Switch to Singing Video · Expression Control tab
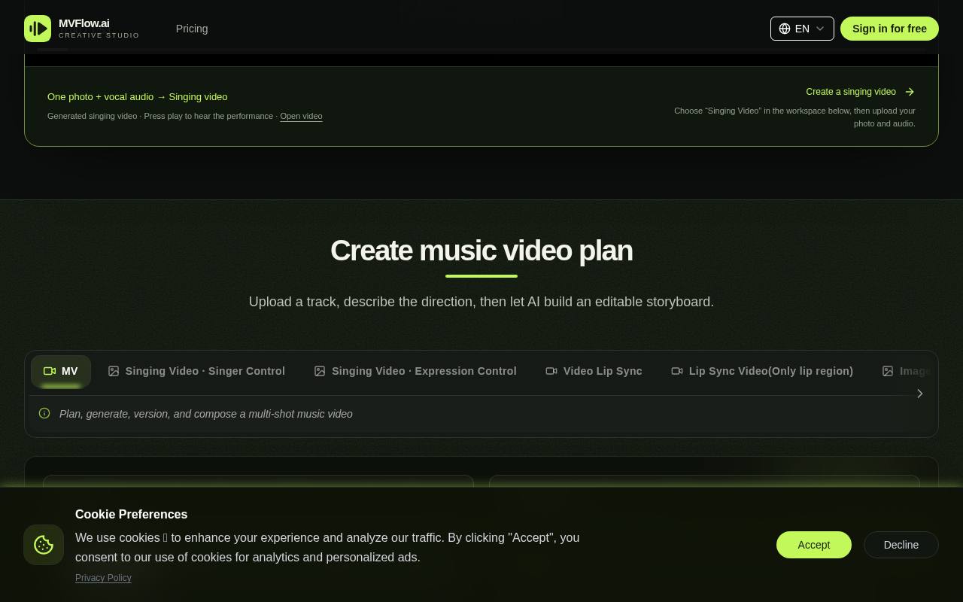The image size is (963, 602). click(415, 371)
